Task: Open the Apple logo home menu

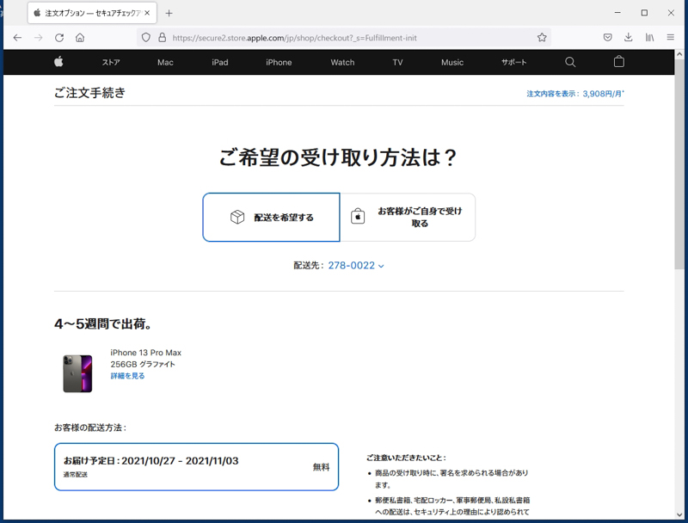Action: click(x=58, y=62)
